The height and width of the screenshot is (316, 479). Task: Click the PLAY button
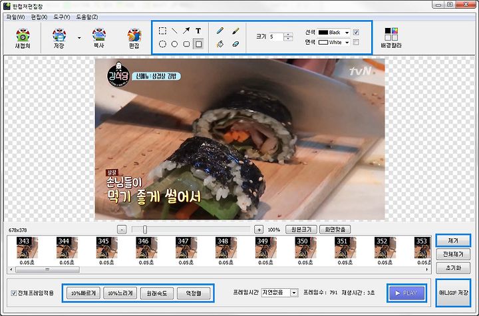(406, 293)
